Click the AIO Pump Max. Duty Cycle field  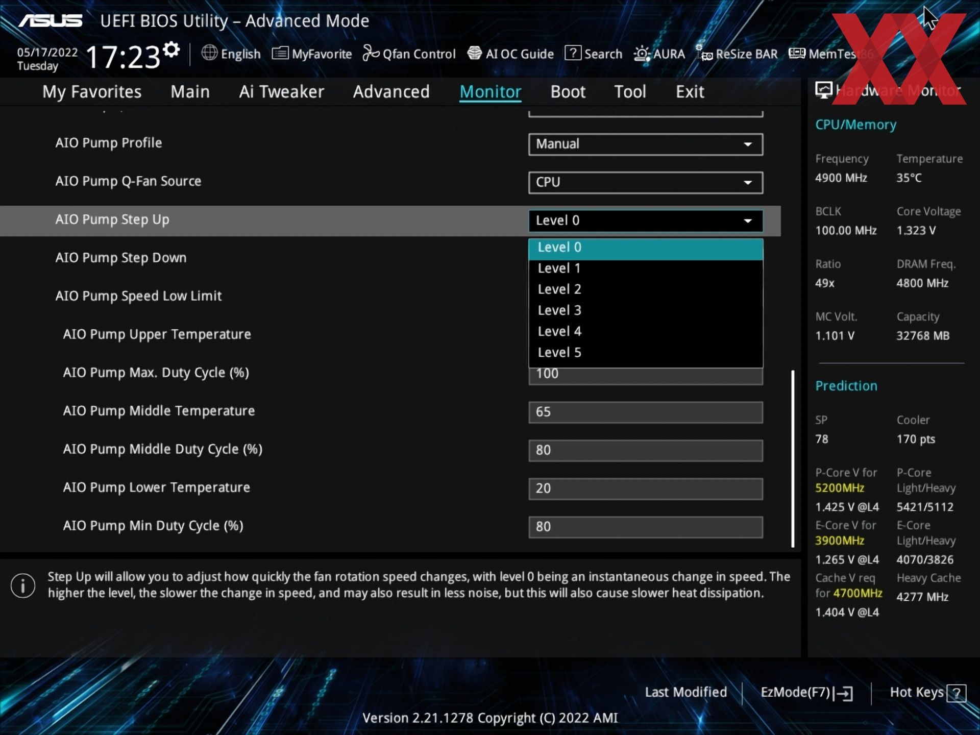click(646, 376)
